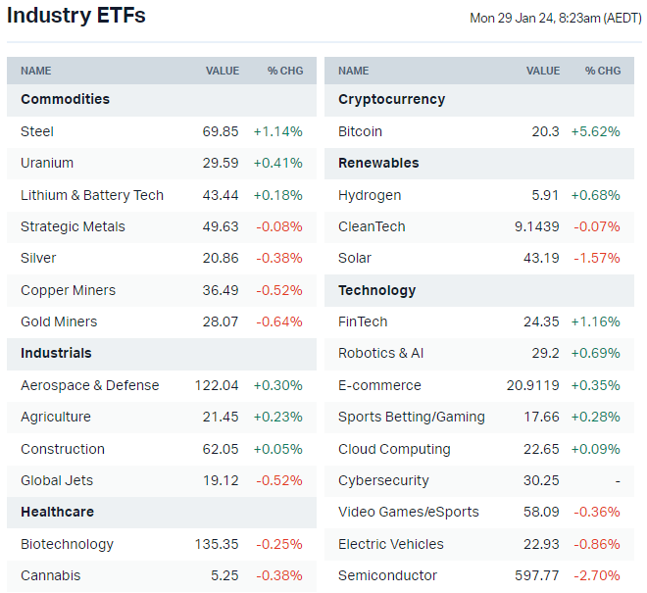
Task: Open Lithium & Battery Tech ETF
Action: (x=92, y=195)
